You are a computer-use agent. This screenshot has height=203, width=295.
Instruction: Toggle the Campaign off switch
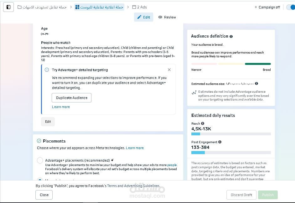tap(291, 7)
